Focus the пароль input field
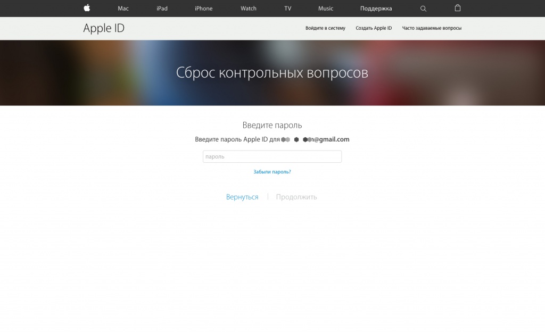The height and width of the screenshot is (332, 545). pos(272,156)
